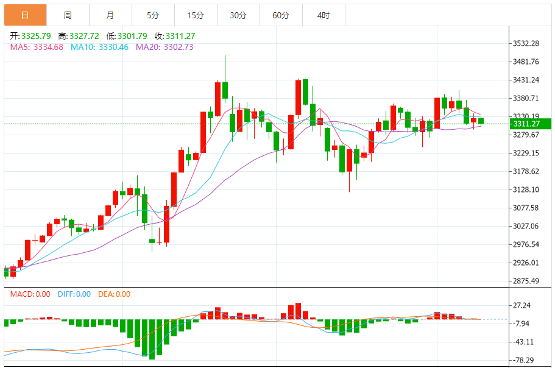
Task: Switch to the 月 monthly tab
Action: click(x=110, y=15)
